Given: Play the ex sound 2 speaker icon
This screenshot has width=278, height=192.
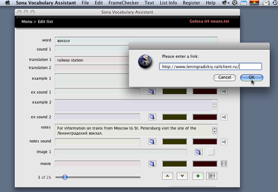Looking at the screenshot, I should coord(224,117).
